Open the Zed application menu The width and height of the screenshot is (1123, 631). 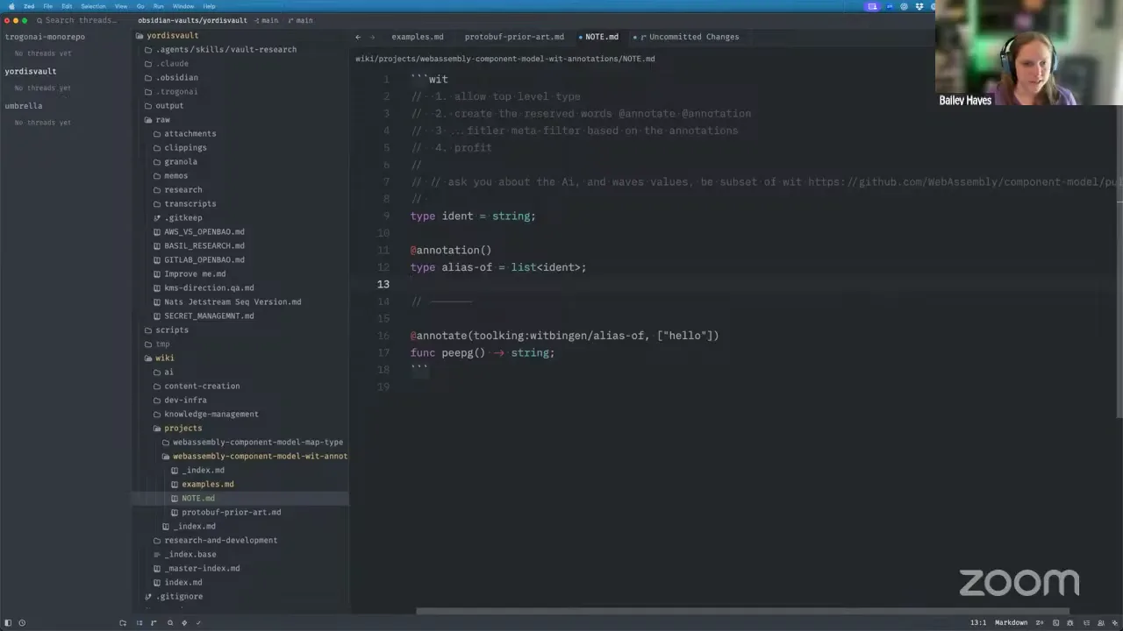(29, 6)
